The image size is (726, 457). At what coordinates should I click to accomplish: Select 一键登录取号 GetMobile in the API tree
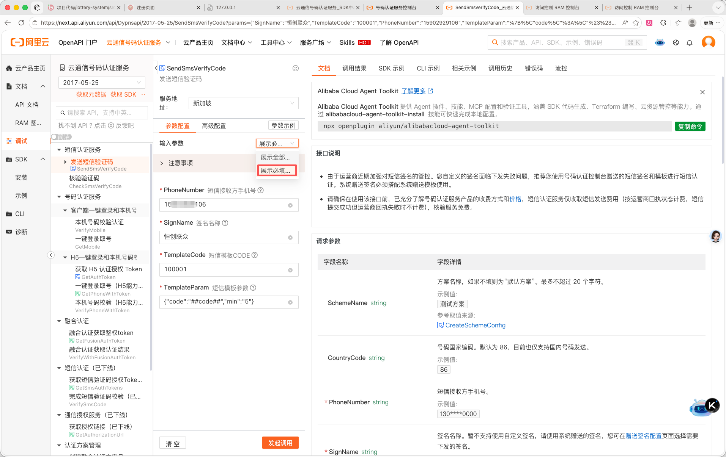point(93,243)
